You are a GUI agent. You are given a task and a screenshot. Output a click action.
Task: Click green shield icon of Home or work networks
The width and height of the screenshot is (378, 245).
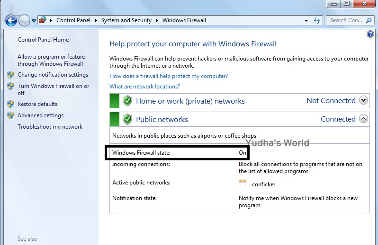(127, 101)
